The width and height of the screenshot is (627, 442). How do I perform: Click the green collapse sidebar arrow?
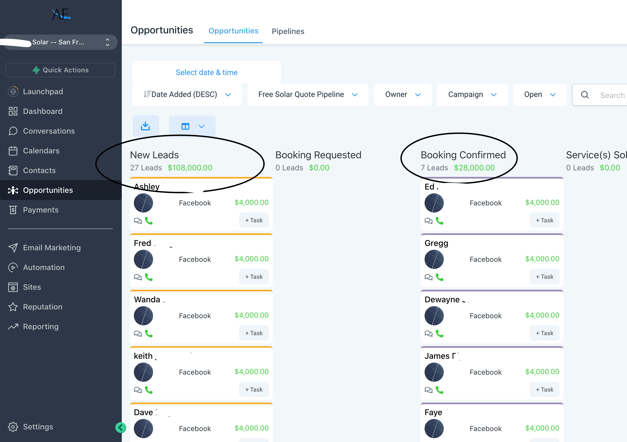(121, 427)
